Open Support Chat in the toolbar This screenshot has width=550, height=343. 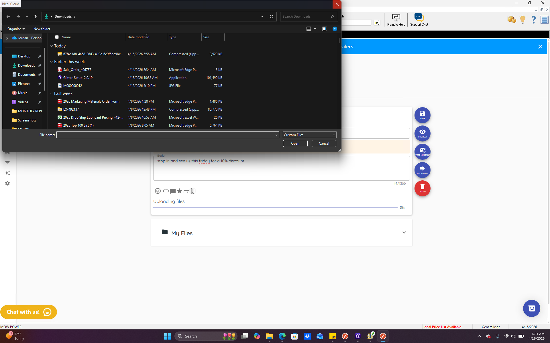[x=419, y=20]
